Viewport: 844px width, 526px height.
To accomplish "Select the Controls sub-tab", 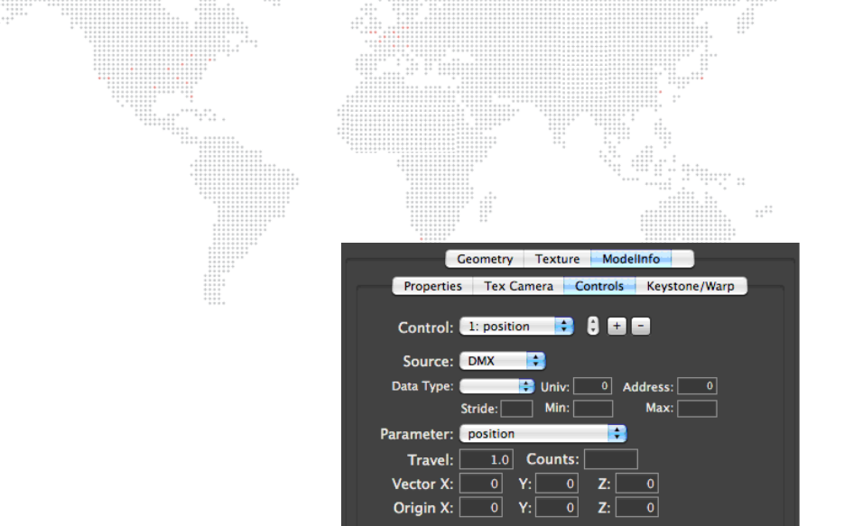I will tap(599, 286).
